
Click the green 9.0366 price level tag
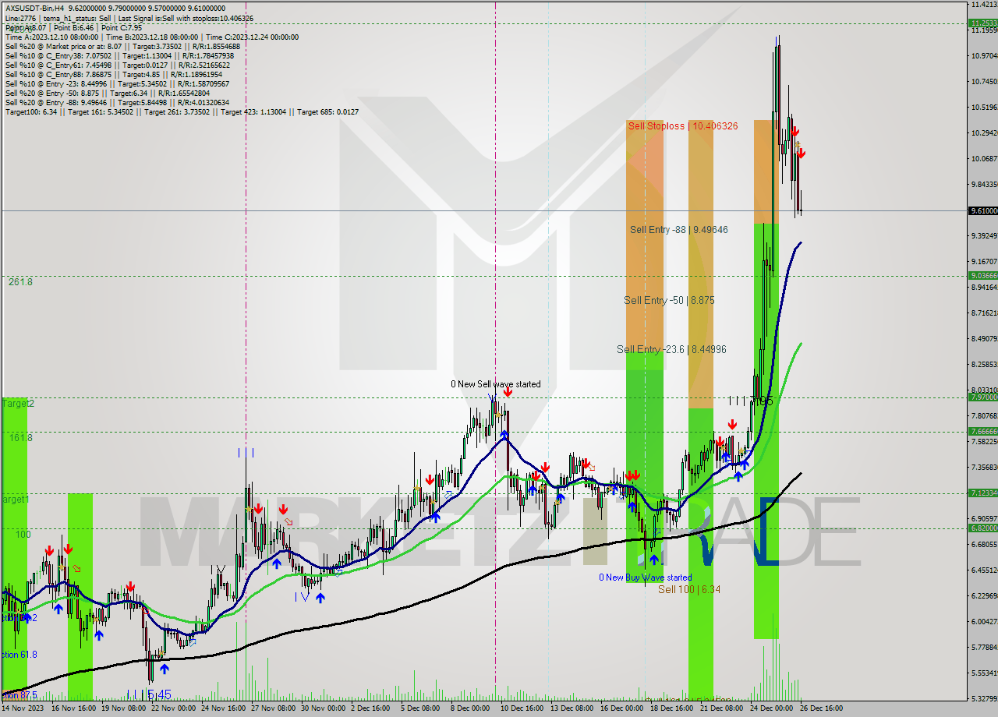tap(982, 275)
